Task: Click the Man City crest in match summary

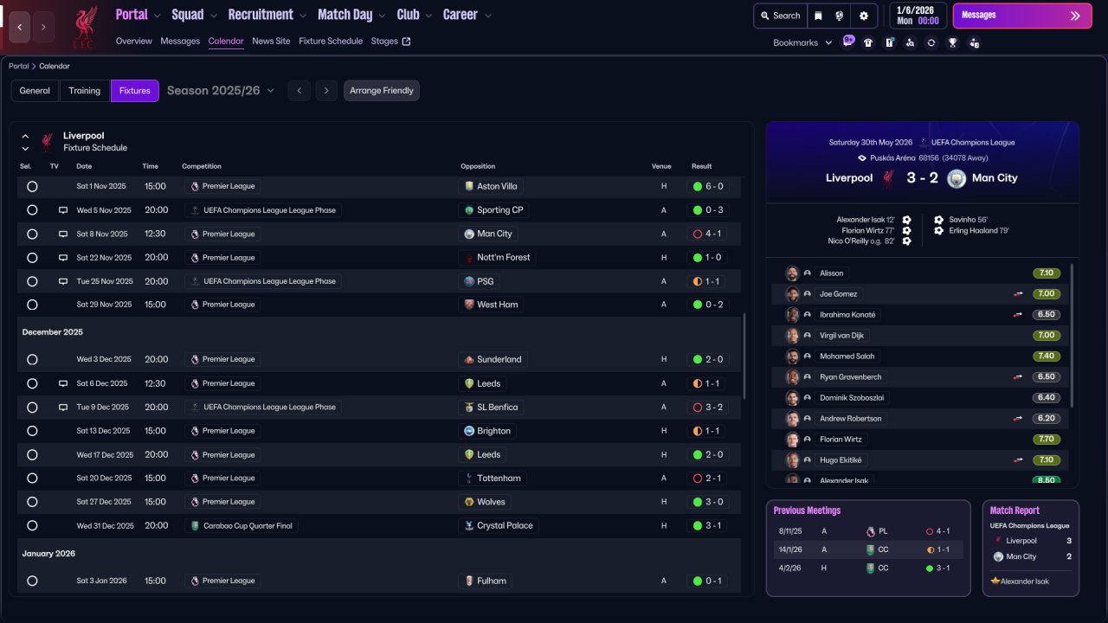Action: (957, 178)
